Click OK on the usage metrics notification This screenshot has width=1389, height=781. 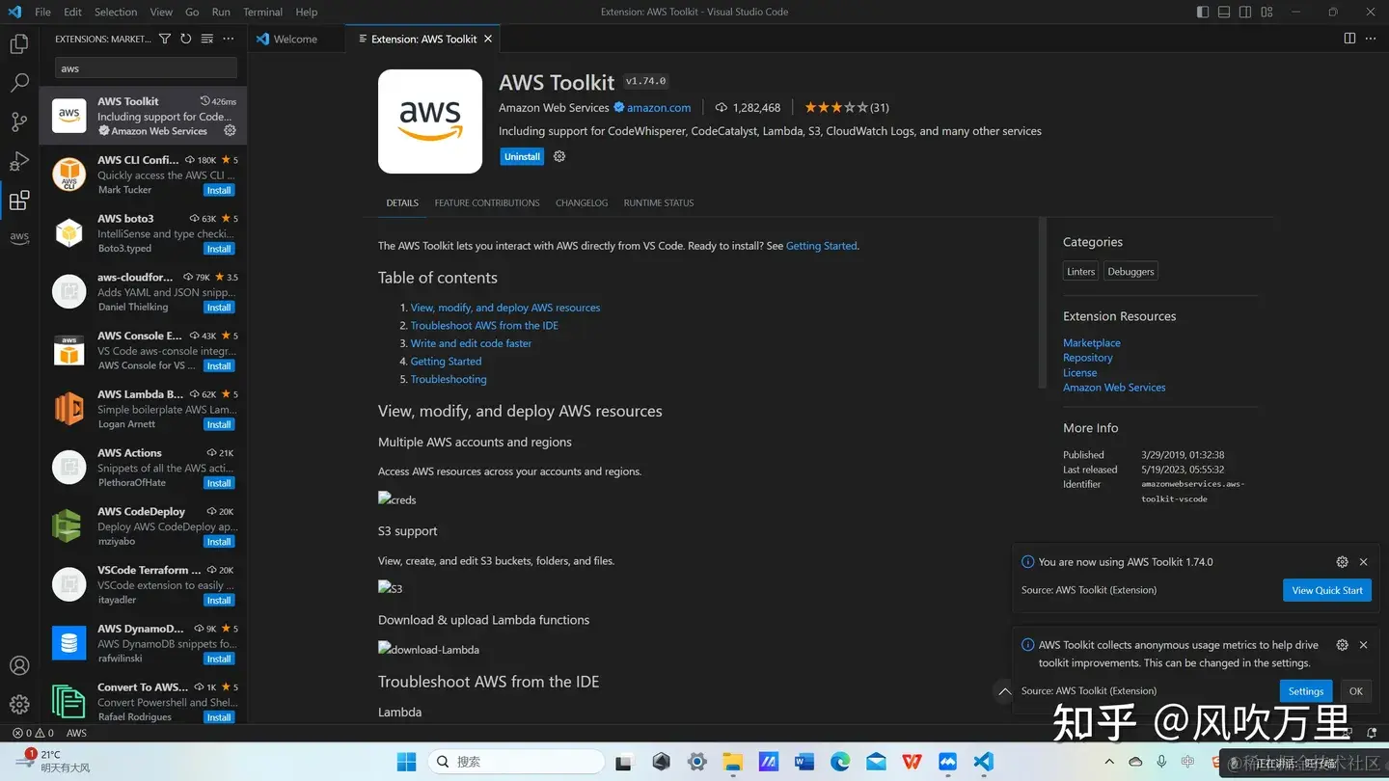(1355, 691)
